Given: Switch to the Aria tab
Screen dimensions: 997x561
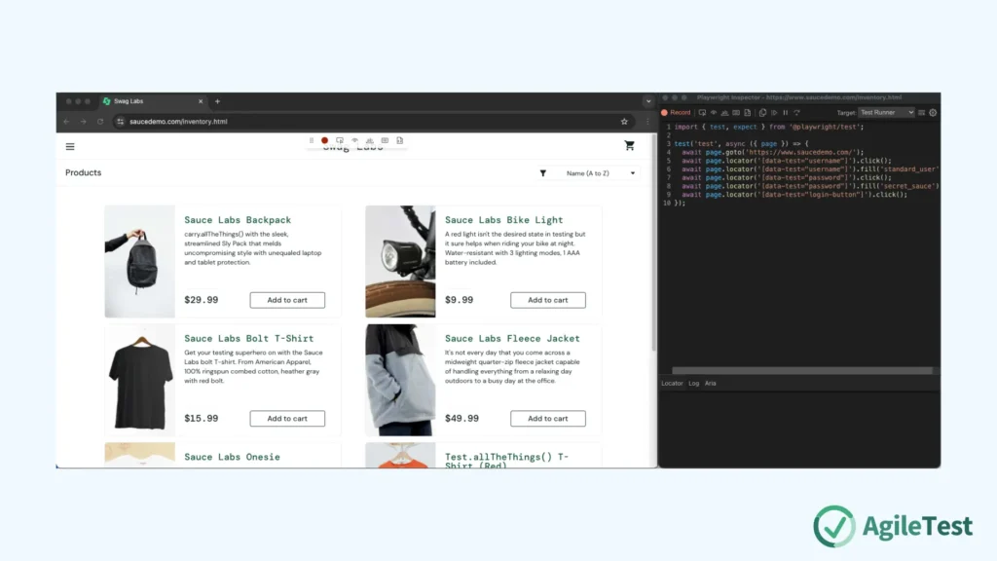Looking at the screenshot, I should pos(710,384).
